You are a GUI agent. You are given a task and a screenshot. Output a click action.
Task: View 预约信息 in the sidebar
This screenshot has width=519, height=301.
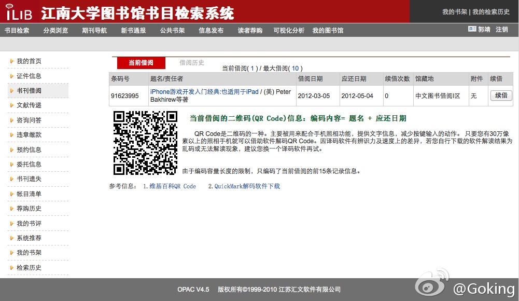[x=29, y=149]
